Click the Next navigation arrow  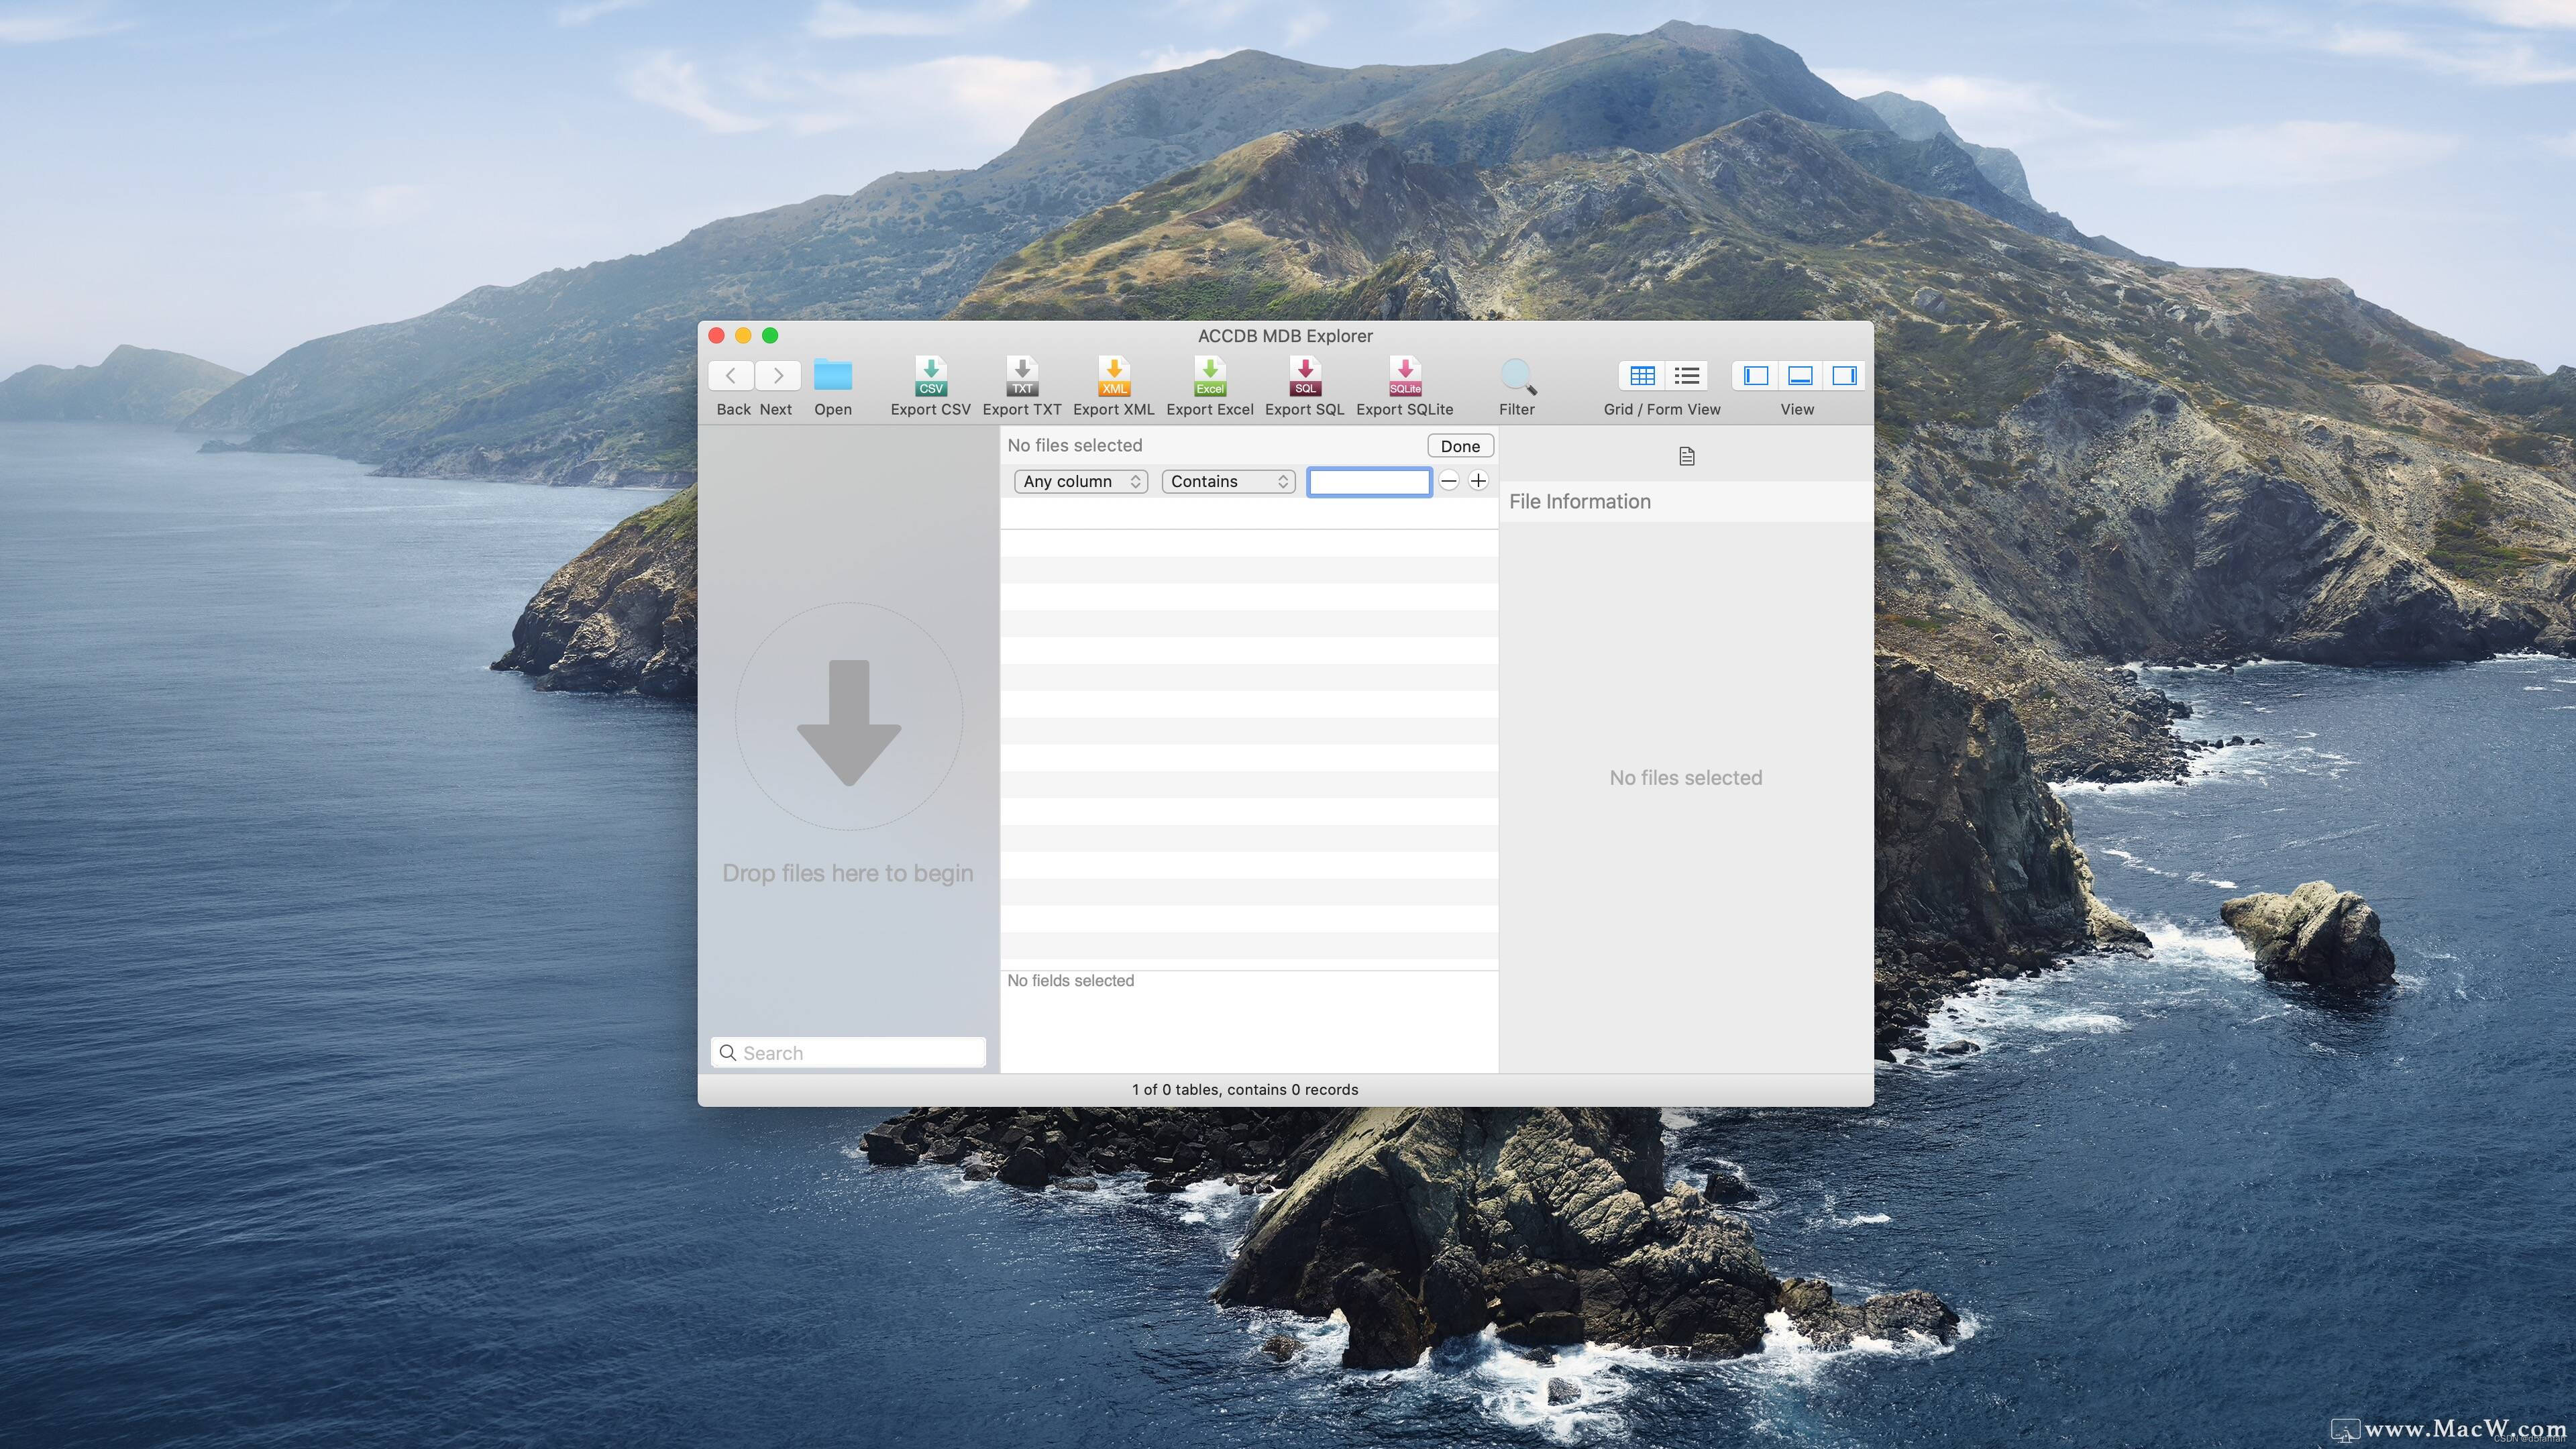[778, 375]
